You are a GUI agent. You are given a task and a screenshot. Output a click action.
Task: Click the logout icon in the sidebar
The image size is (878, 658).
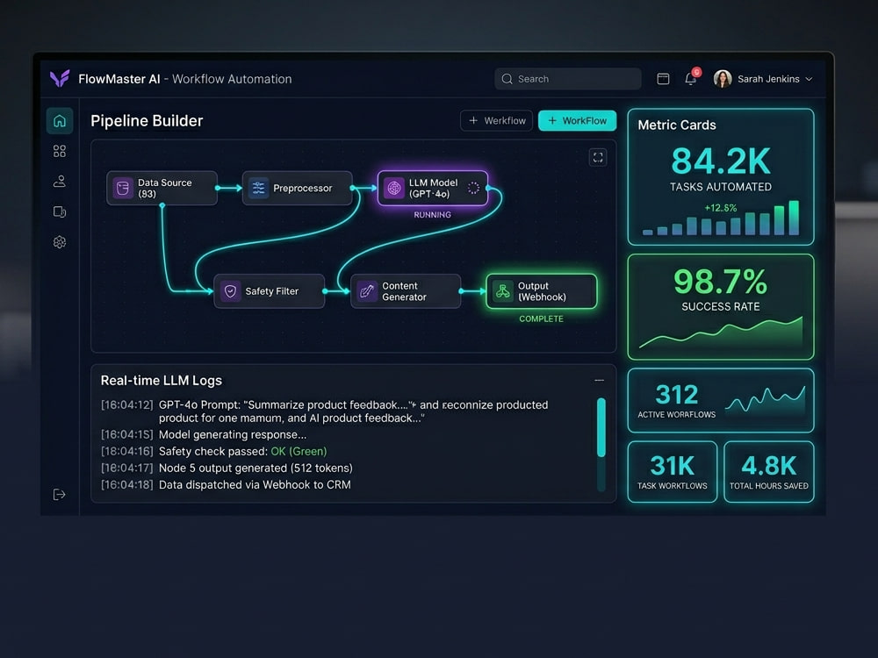point(59,494)
